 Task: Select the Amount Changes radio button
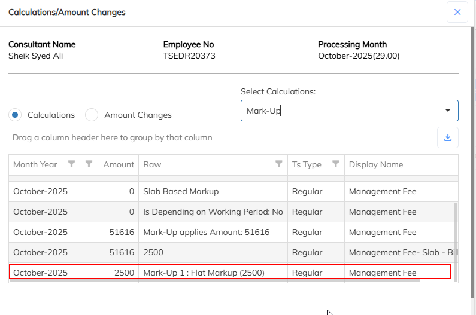coord(92,115)
